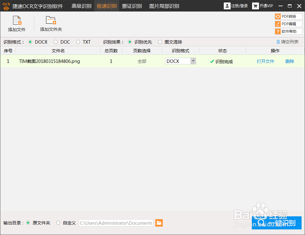Click the 页数选择 column header

[x=142, y=51]
